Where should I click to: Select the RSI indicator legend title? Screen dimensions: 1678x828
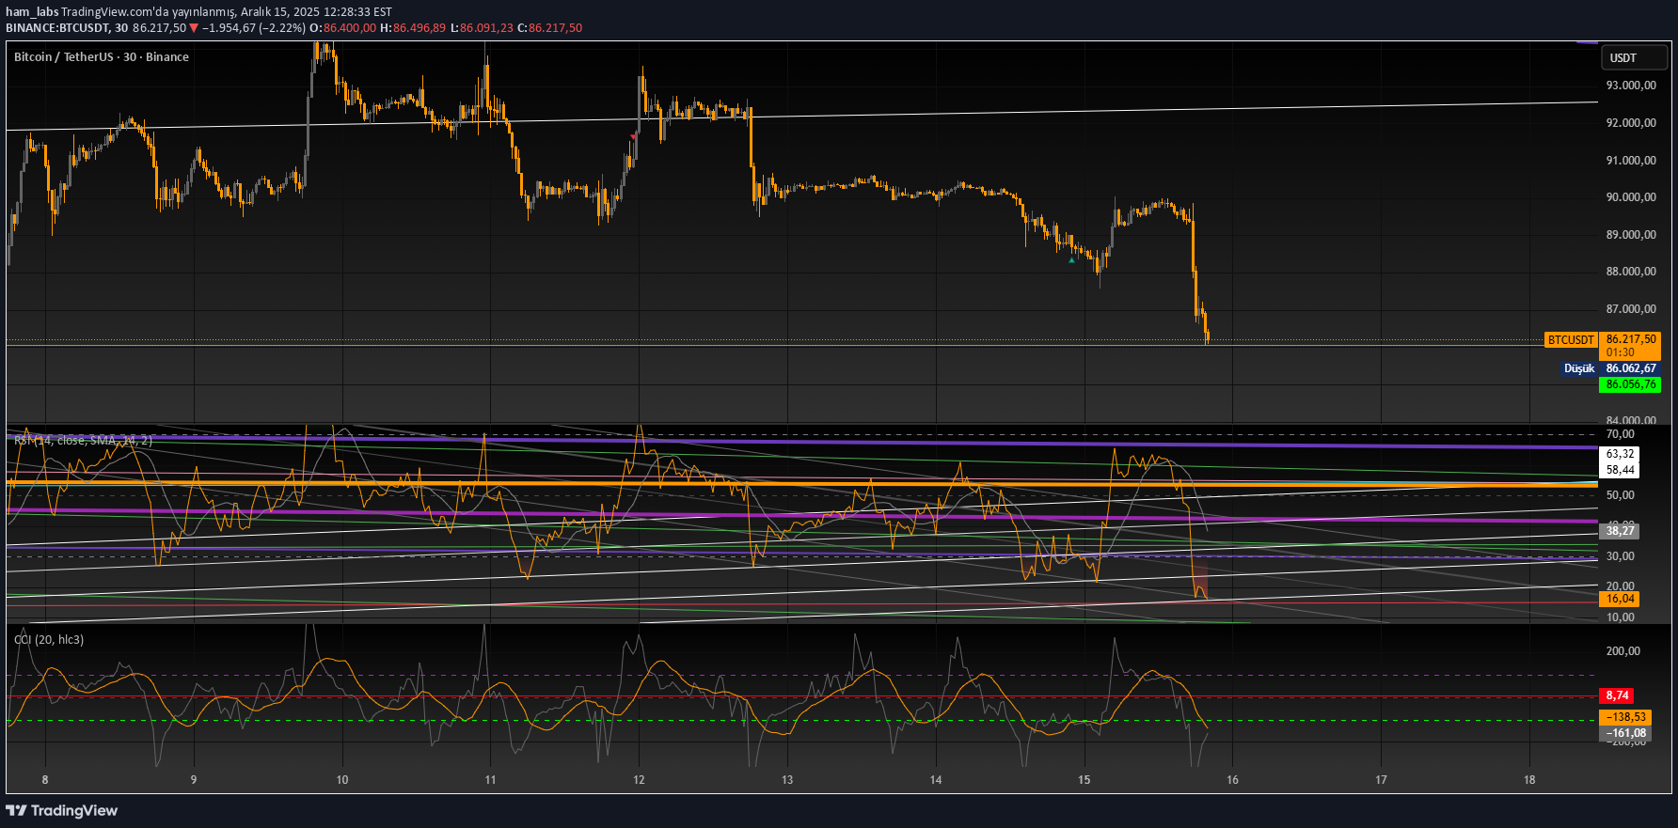(x=83, y=440)
